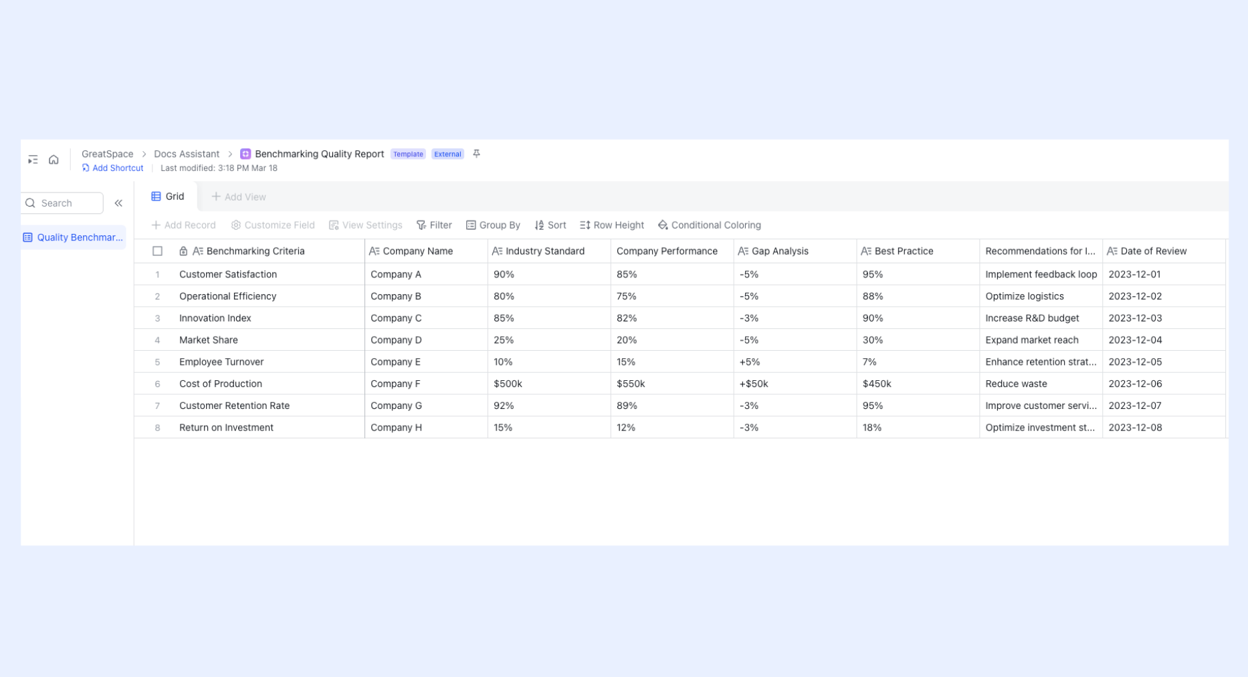The height and width of the screenshot is (677, 1248).
Task: Open View Settings
Action: 366,225
